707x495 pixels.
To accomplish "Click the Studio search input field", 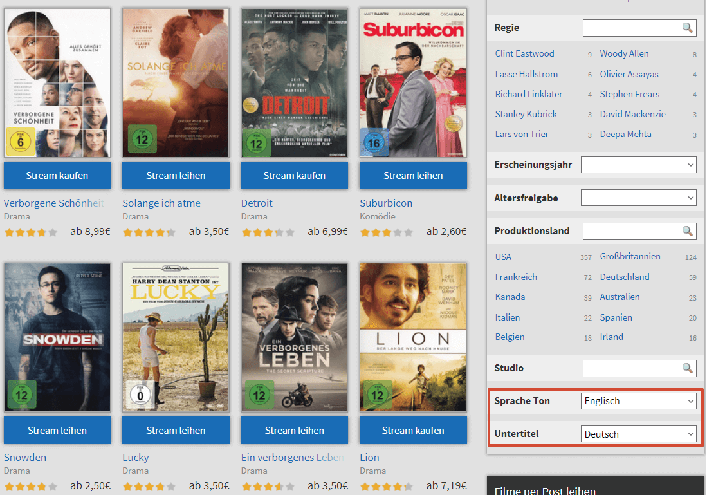I will point(639,369).
